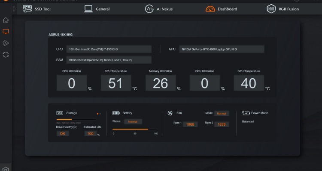Switch to the General tab
The width and height of the screenshot is (322, 171).
pos(97,9)
